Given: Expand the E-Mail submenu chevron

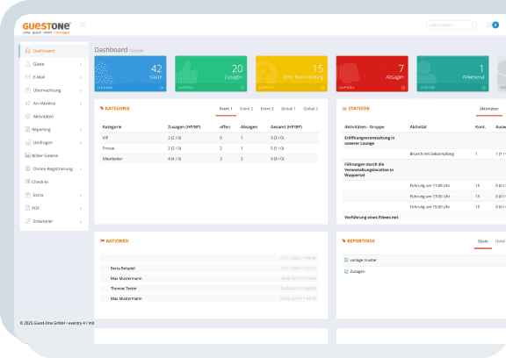Looking at the screenshot, I should (x=81, y=77).
